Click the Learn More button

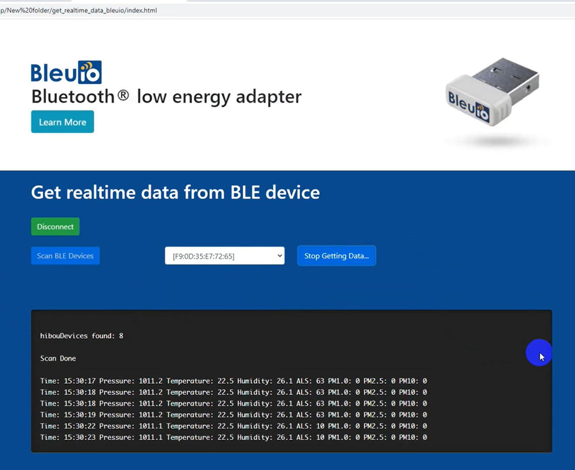[x=62, y=122]
